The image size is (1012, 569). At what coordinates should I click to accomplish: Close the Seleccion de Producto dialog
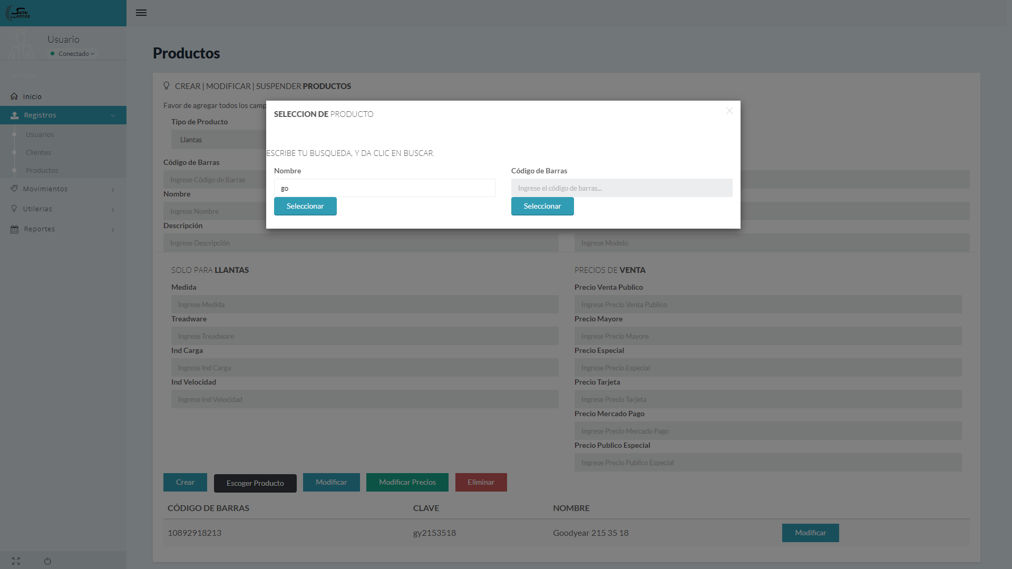[729, 111]
